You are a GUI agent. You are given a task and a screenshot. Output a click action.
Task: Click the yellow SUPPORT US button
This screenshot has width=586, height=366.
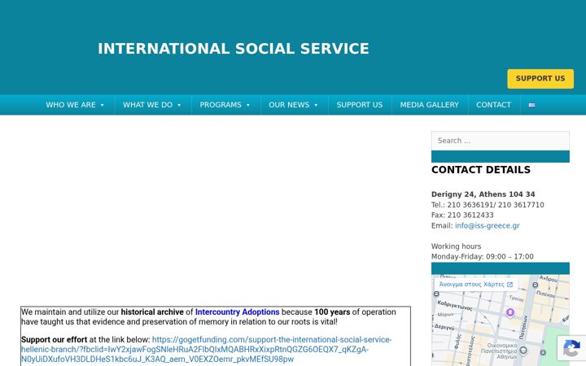540,79
